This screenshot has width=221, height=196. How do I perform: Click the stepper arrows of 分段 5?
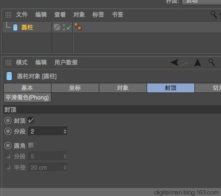point(65,157)
